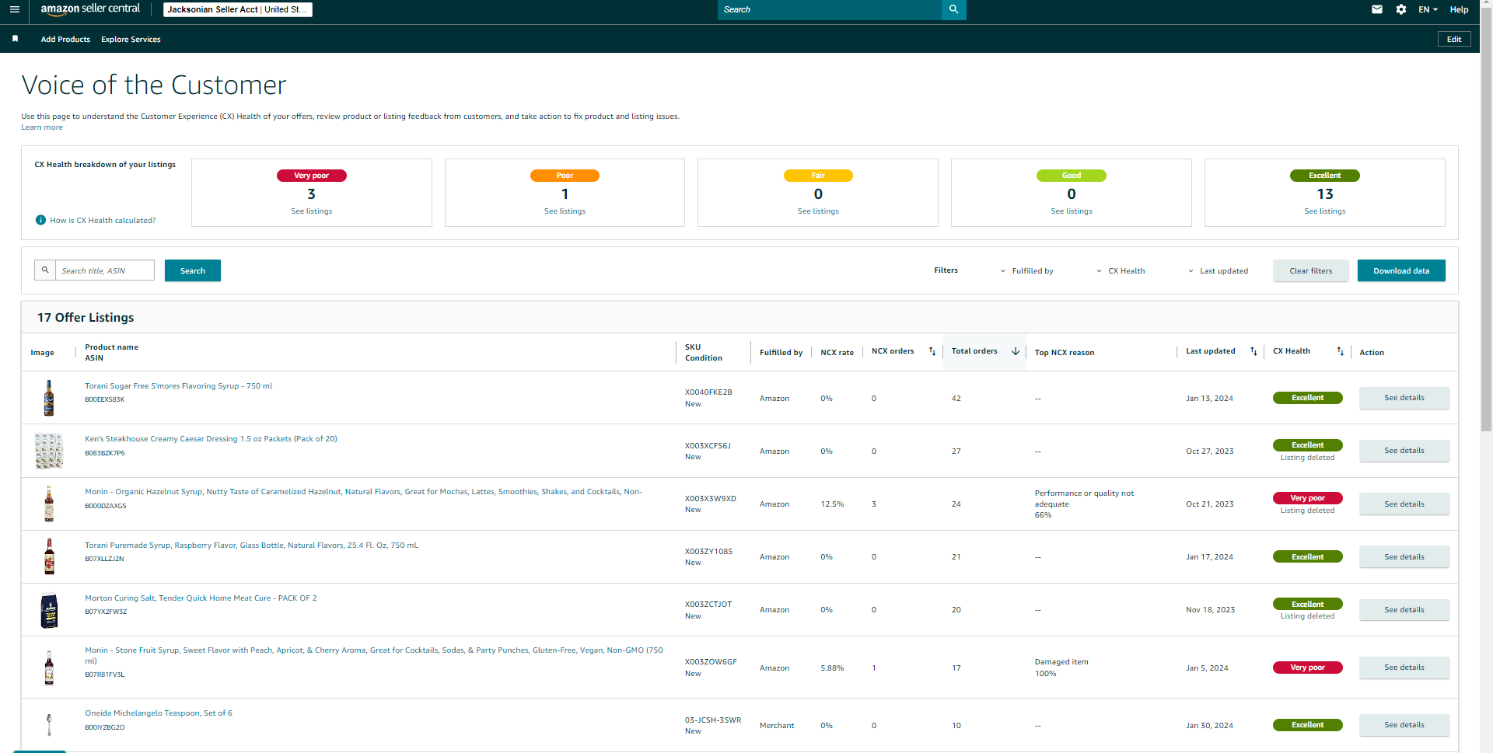Expand the CX Health filter dropdown
Screen dimensions: 1493x753
click(1121, 271)
